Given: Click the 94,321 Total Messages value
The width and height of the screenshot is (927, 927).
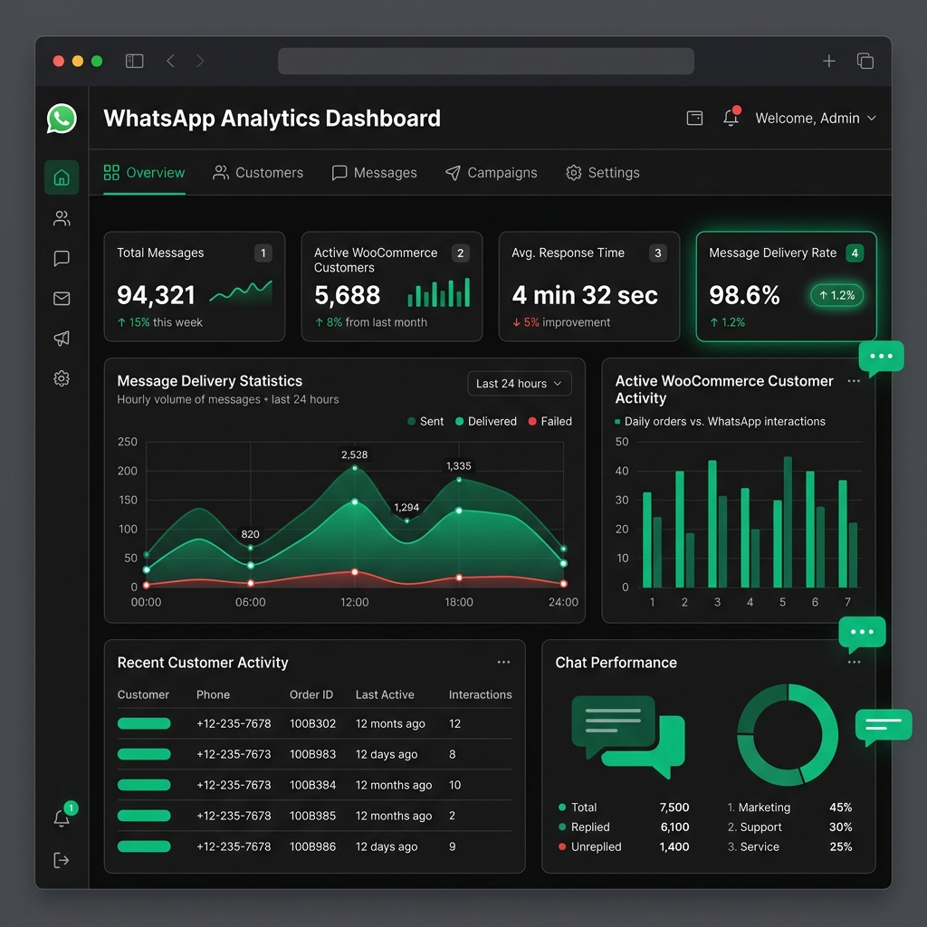Looking at the screenshot, I should tap(156, 295).
